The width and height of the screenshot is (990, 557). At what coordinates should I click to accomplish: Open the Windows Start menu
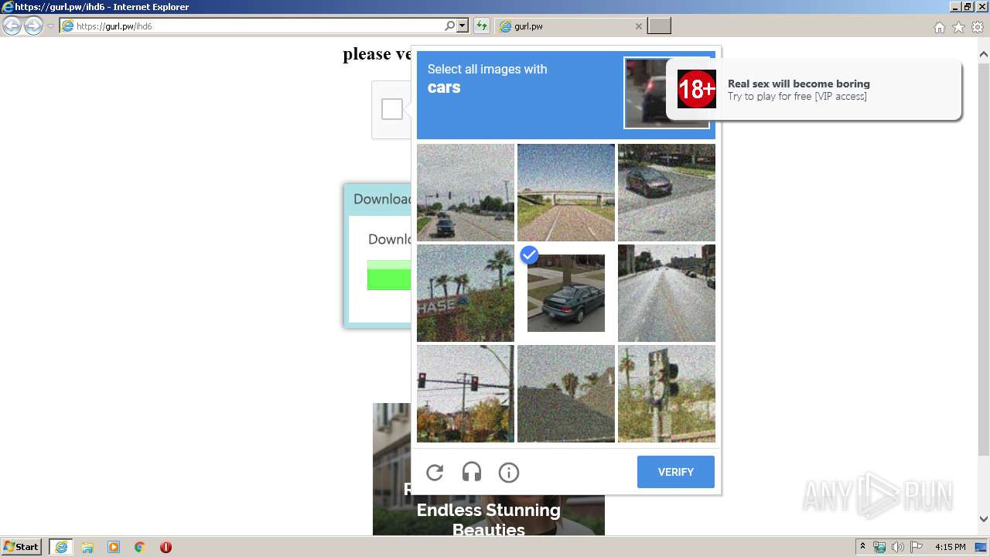22,547
